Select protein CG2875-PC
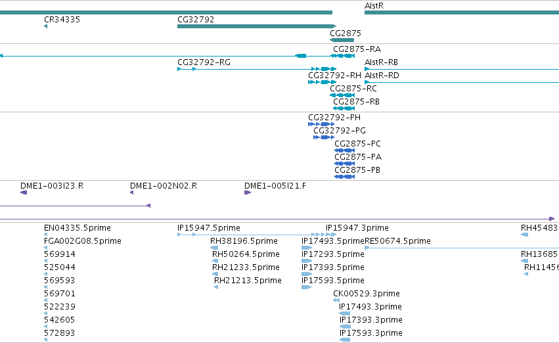 (344, 150)
